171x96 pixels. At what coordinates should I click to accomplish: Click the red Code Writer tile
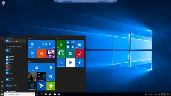[x=80, y=54]
